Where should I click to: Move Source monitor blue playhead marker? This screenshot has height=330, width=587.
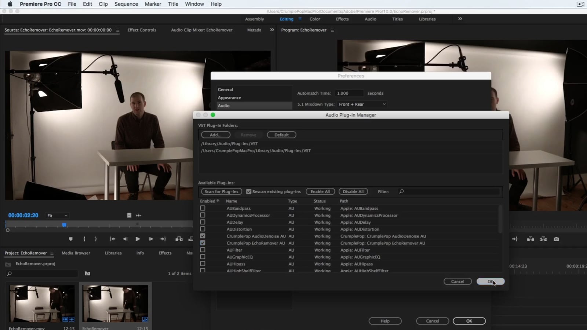pyautogui.click(x=64, y=224)
